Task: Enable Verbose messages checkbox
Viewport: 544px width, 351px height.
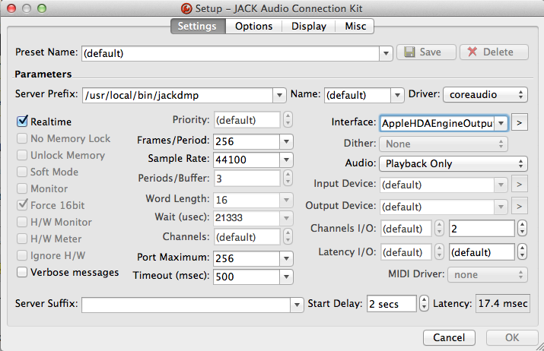Action: (22, 272)
